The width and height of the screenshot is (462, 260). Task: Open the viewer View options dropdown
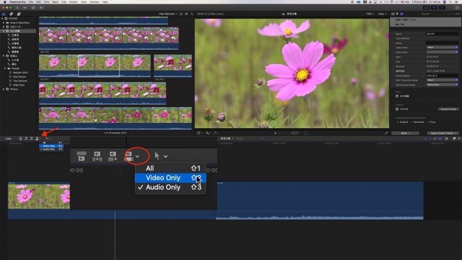[382, 13]
